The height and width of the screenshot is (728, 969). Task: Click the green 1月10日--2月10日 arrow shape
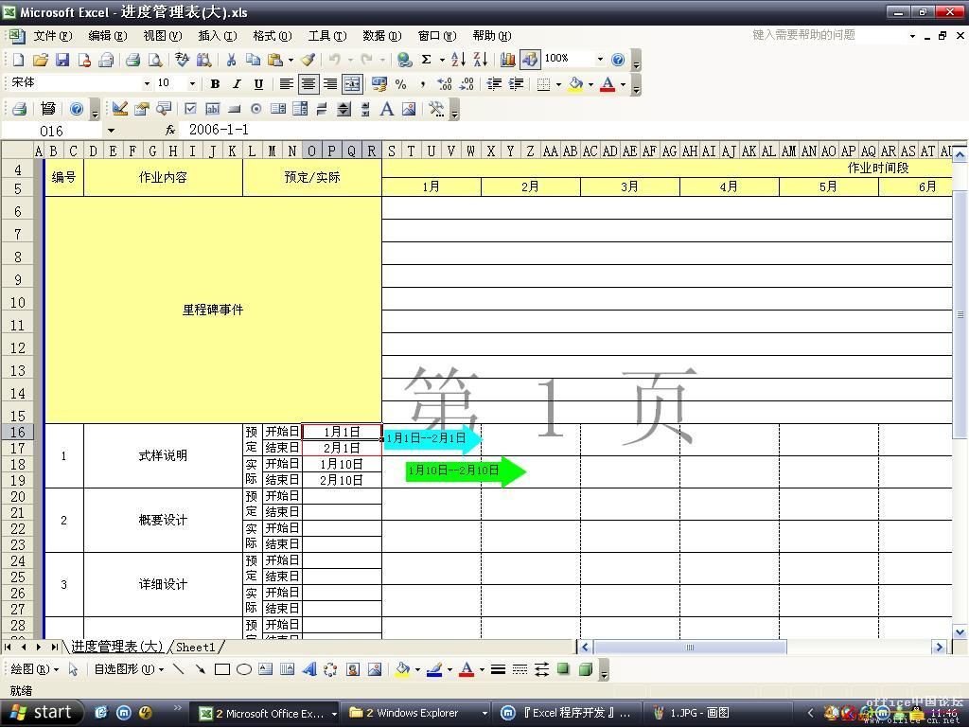466,471
